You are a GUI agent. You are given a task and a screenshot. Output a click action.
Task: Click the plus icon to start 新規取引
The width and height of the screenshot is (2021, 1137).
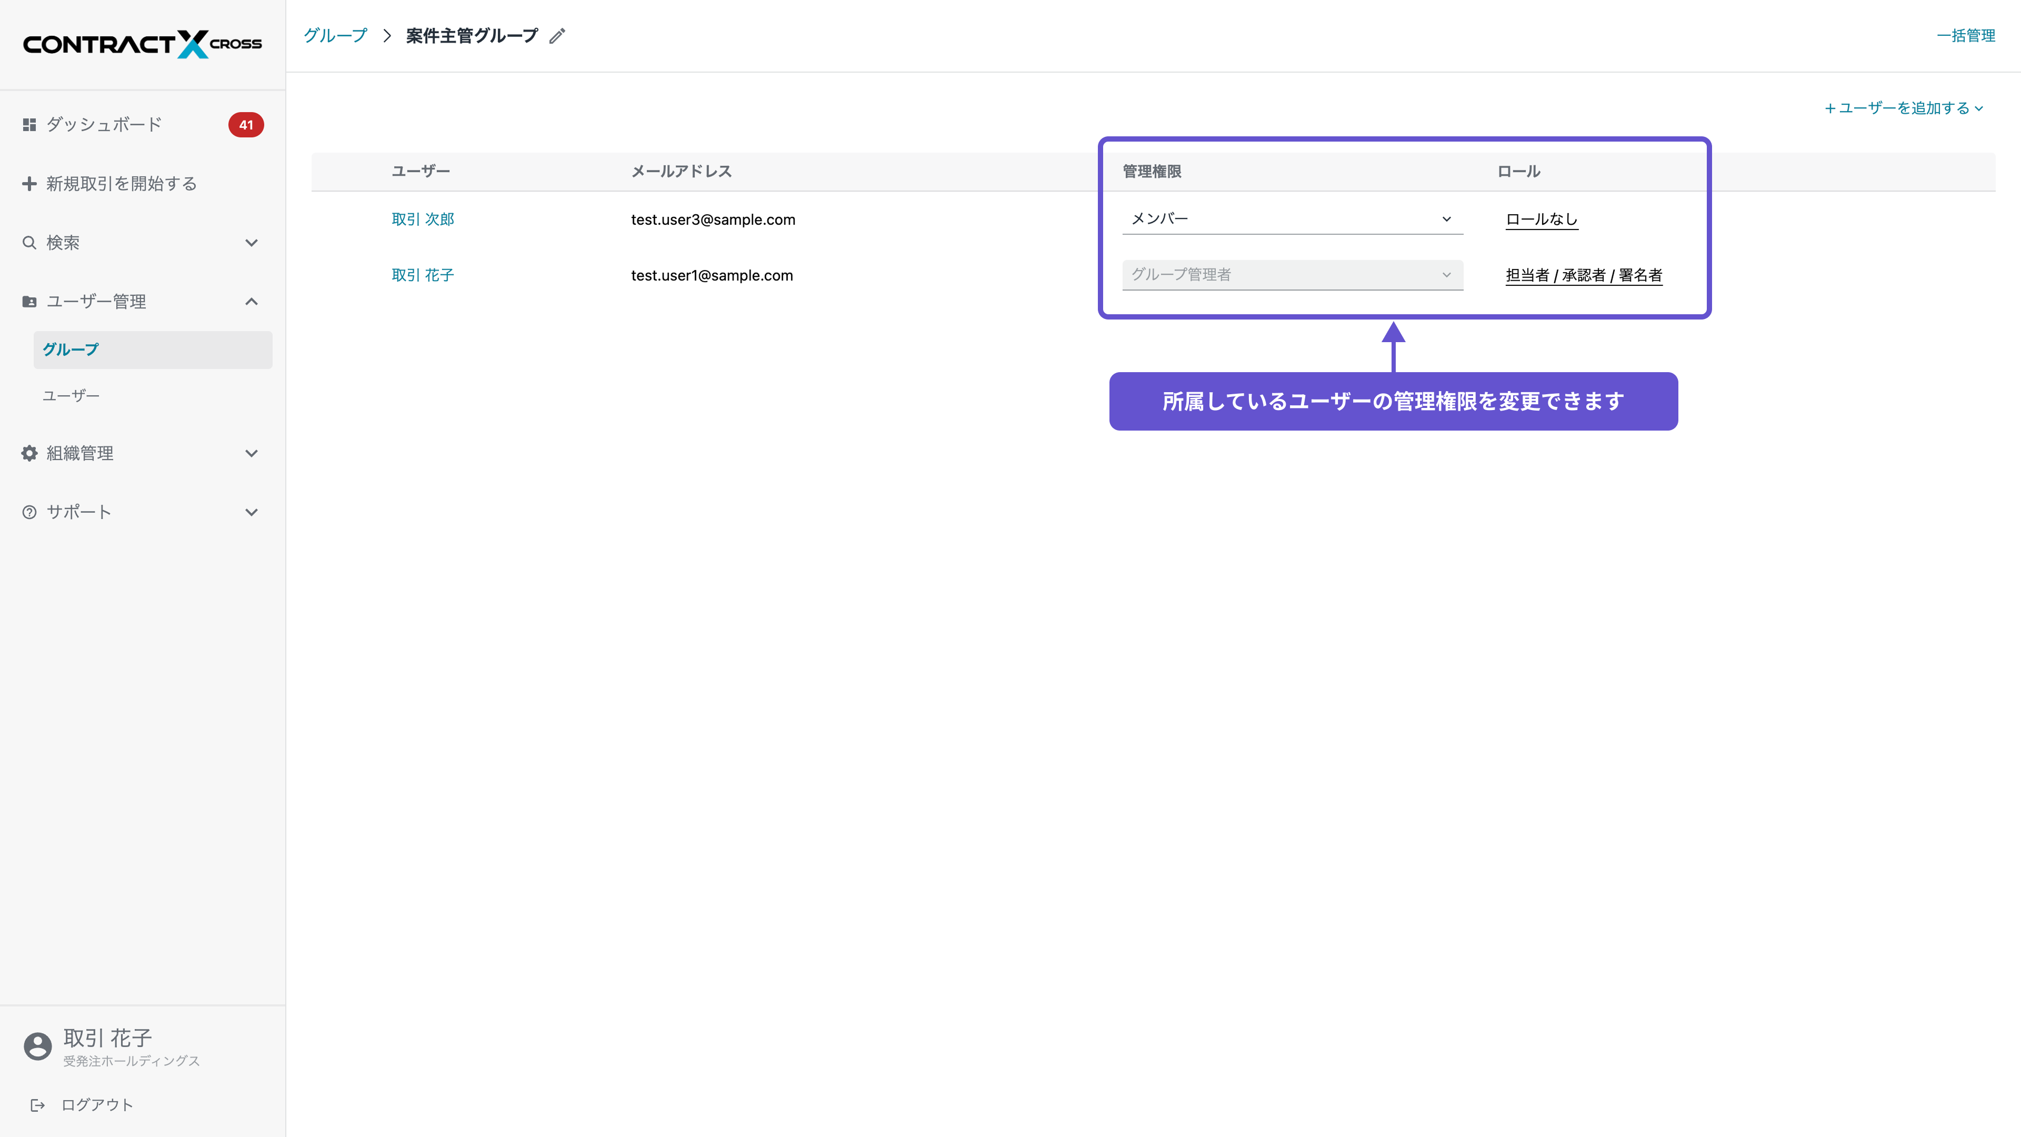tap(29, 183)
